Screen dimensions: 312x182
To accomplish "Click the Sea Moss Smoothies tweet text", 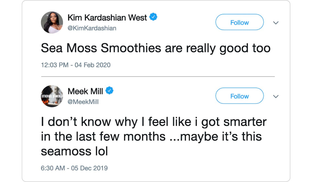I will tap(155, 48).
